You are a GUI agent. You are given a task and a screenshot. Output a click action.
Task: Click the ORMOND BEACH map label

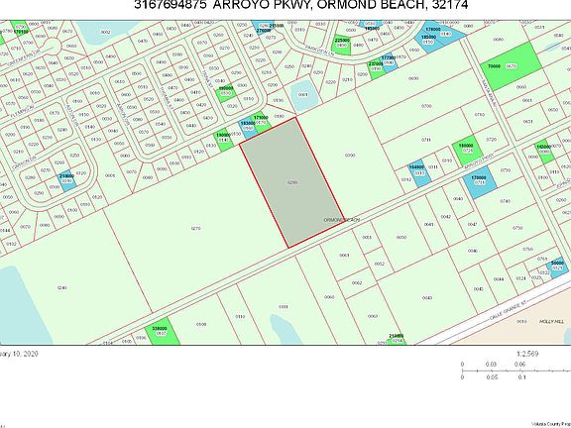342,220
